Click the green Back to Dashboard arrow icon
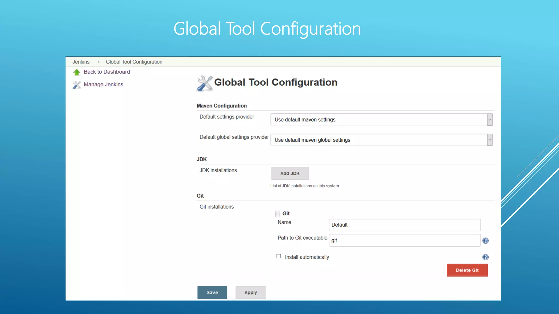This screenshot has width=559, height=314. pyautogui.click(x=76, y=72)
